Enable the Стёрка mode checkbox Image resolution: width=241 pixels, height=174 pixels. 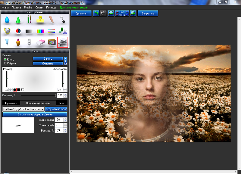pos(5,63)
